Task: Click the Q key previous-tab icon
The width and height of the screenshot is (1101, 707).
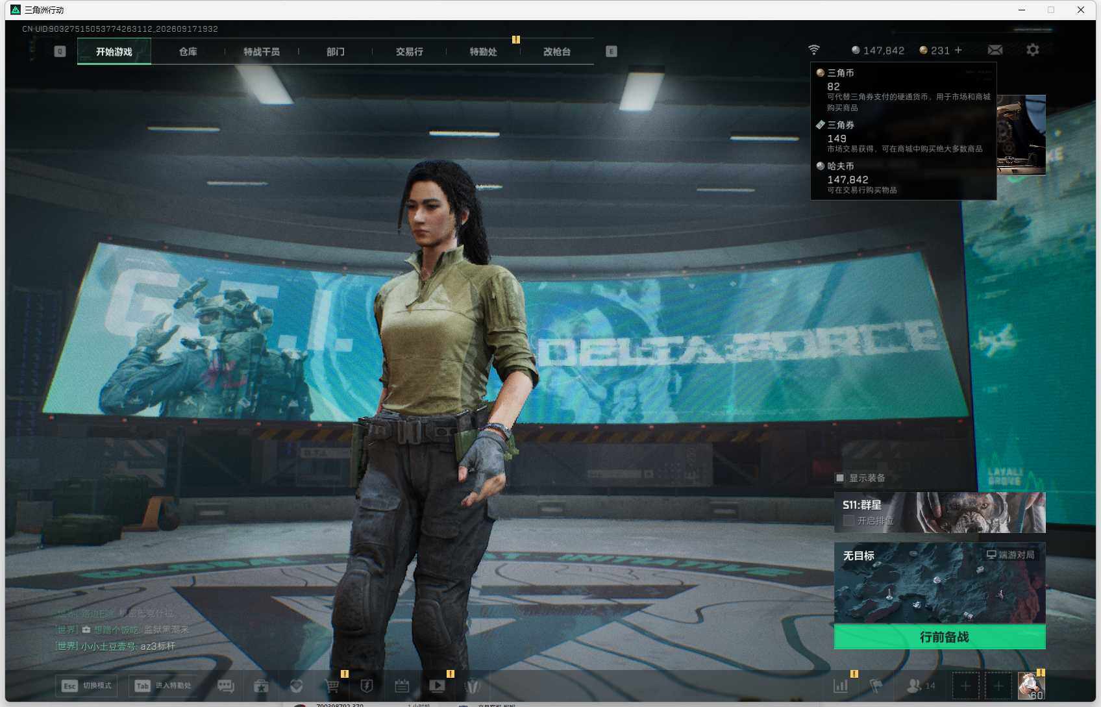Action: (60, 51)
